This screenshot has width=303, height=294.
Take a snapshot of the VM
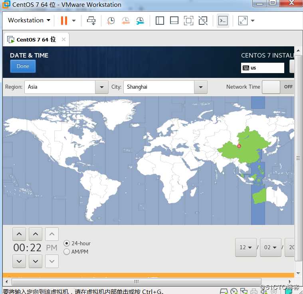point(111,21)
